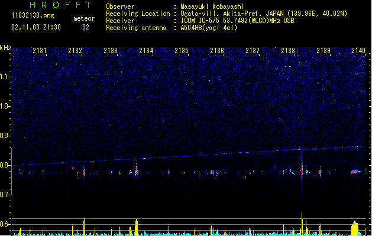Image resolution: width=372 pixels, height=236 pixels.
Task: Click the 2134 time marker
Action: click(146, 50)
